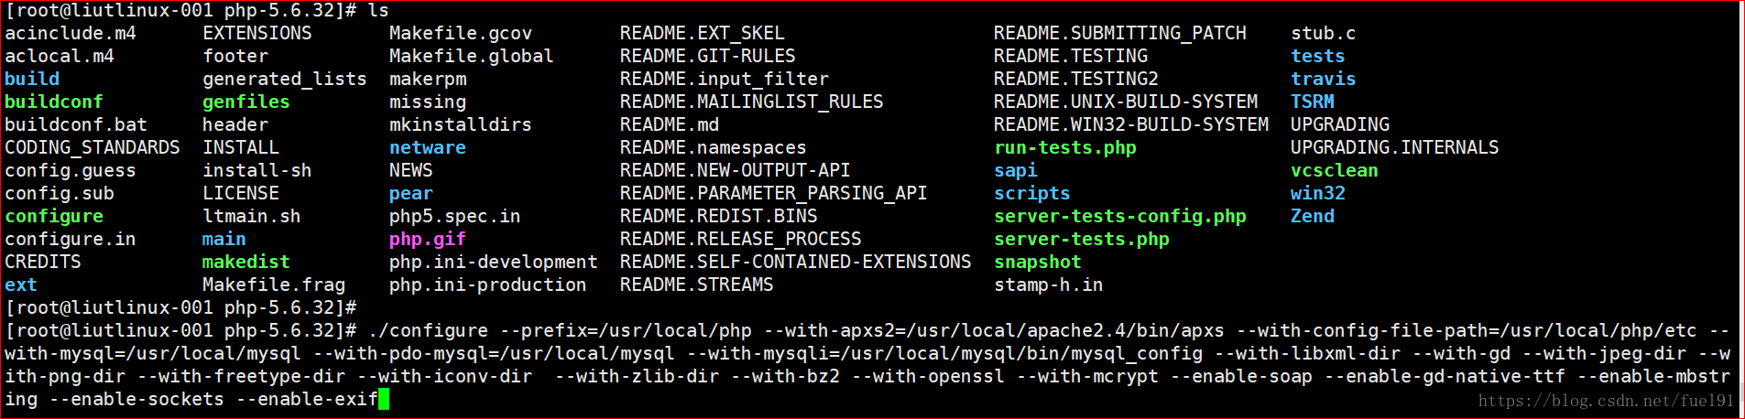Select README.RELEASE_PROCESS entry
Screen dimensions: 1745x419
(741, 240)
